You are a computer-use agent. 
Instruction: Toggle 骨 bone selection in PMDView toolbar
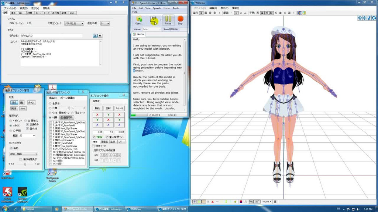pos(210,13)
